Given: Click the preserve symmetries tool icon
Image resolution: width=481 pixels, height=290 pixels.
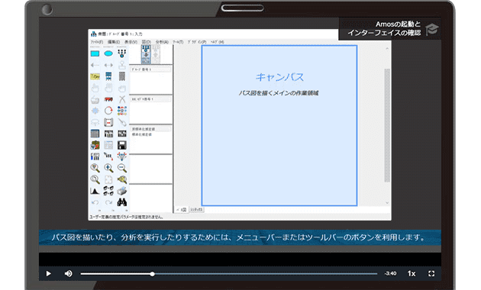Looking at the screenshot, I should click(x=122, y=156).
